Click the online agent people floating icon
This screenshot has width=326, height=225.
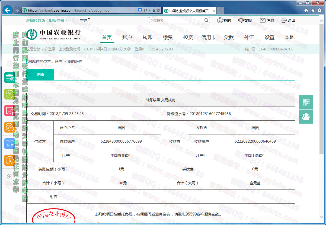pos(306,117)
